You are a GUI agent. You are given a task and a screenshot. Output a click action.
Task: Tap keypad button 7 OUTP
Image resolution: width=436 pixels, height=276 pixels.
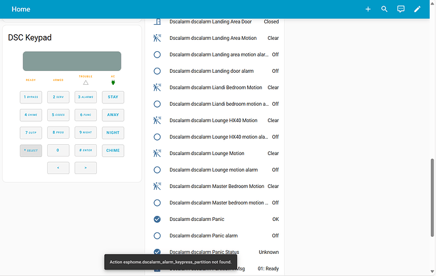point(31,132)
